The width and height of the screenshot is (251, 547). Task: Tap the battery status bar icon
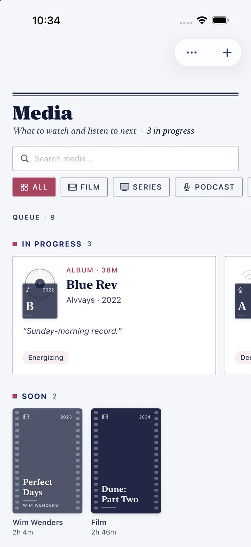coord(220,20)
